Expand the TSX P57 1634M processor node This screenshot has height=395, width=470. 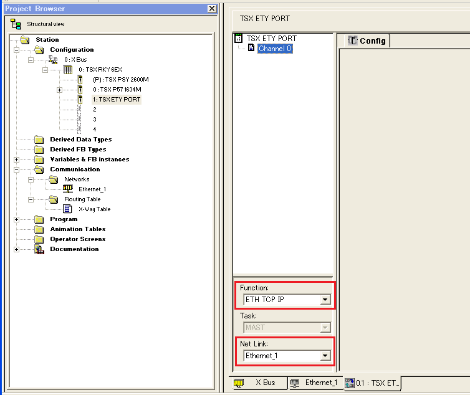pos(60,90)
